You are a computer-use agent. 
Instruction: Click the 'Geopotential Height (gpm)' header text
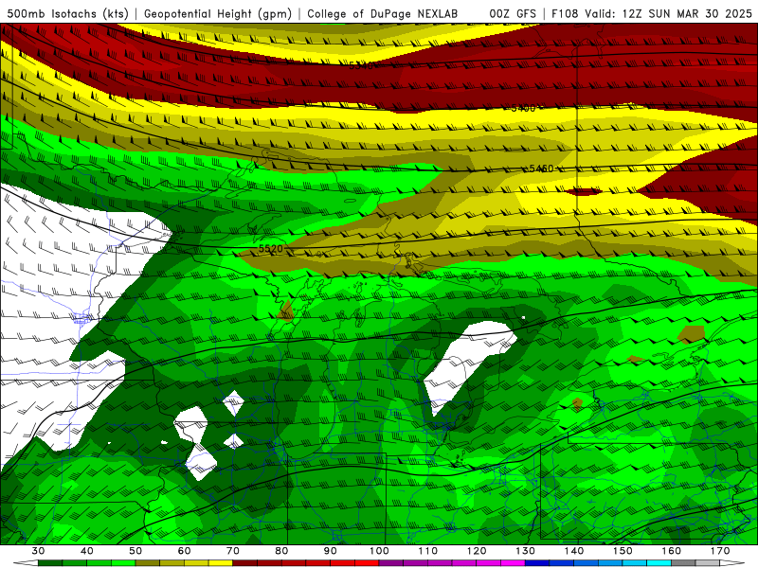[218, 13]
